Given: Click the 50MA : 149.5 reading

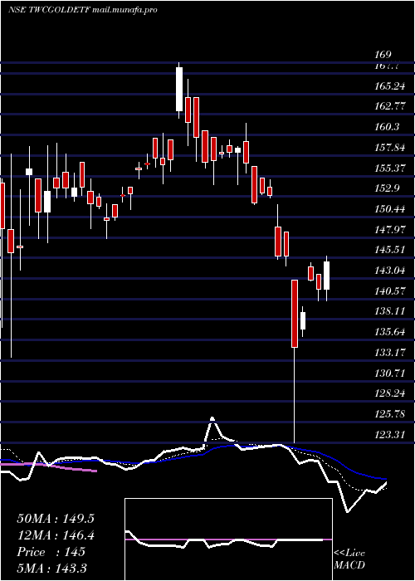Looking at the screenshot, I should pos(56,519).
